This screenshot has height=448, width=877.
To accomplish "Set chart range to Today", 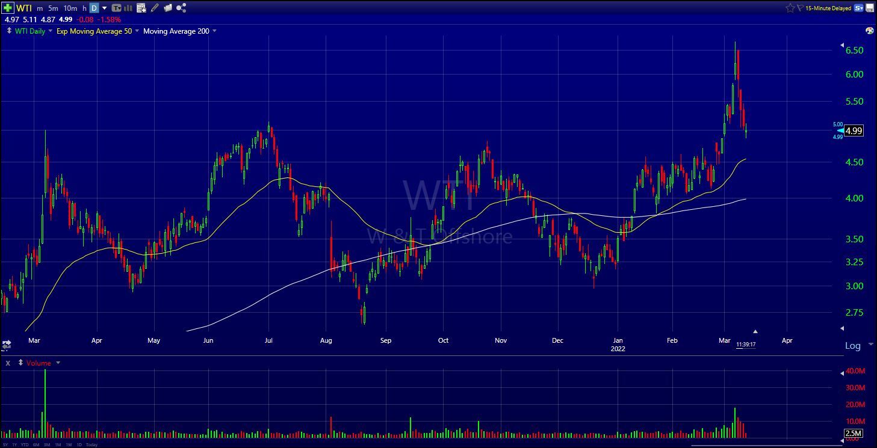I will 91,445.
